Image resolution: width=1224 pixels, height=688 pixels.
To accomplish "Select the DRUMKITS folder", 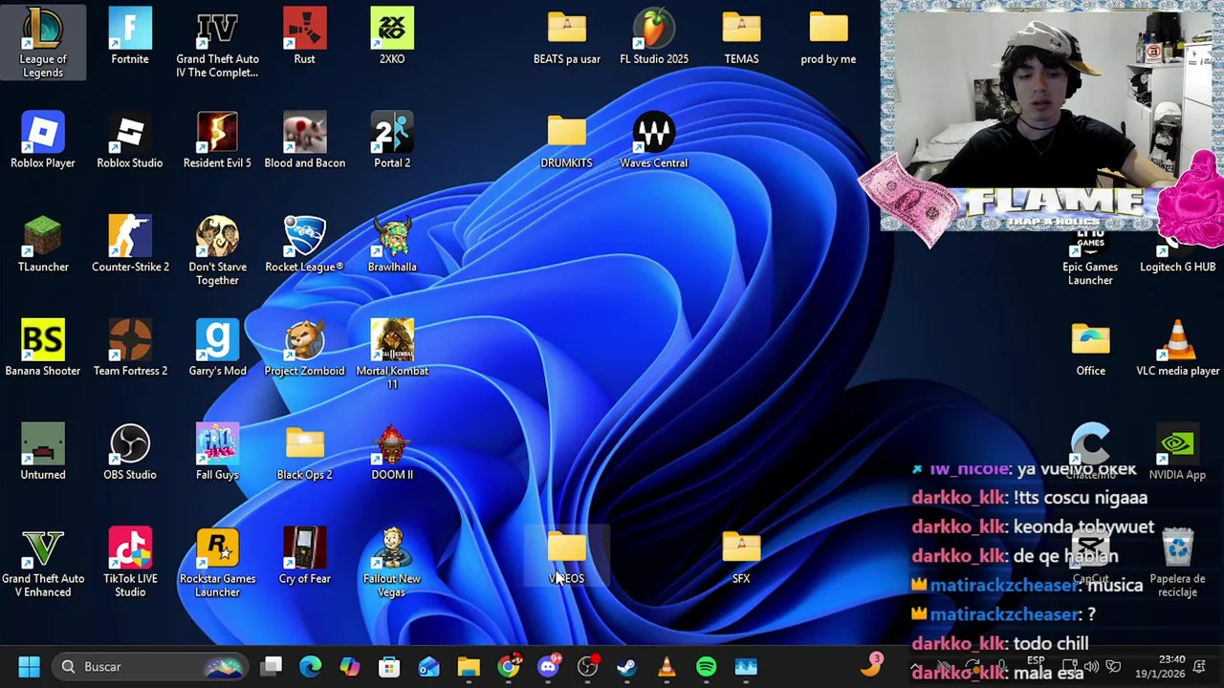I will click(567, 140).
